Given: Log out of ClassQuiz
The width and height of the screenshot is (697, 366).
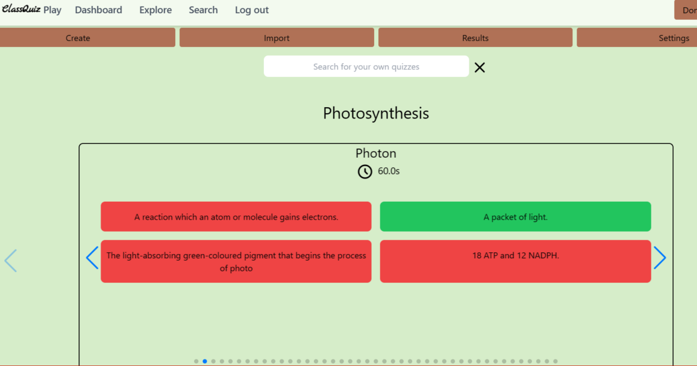Looking at the screenshot, I should pyautogui.click(x=251, y=10).
